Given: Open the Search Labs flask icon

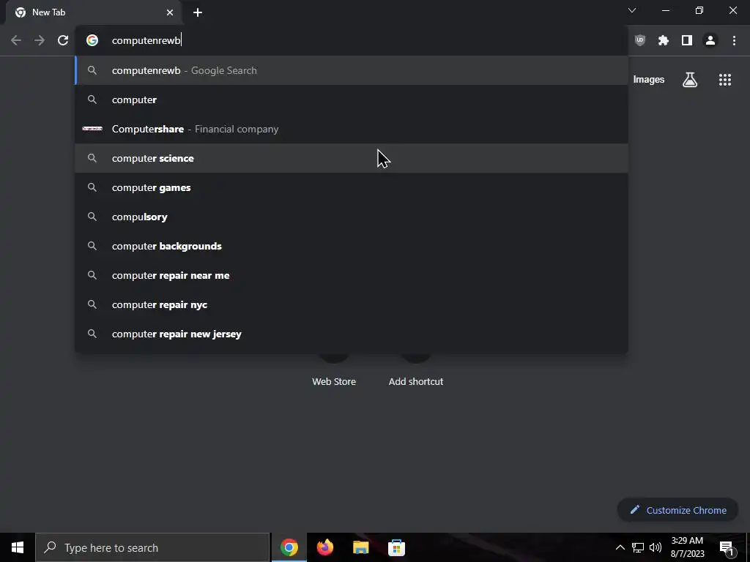Looking at the screenshot, I should click(x=690, y=80).
